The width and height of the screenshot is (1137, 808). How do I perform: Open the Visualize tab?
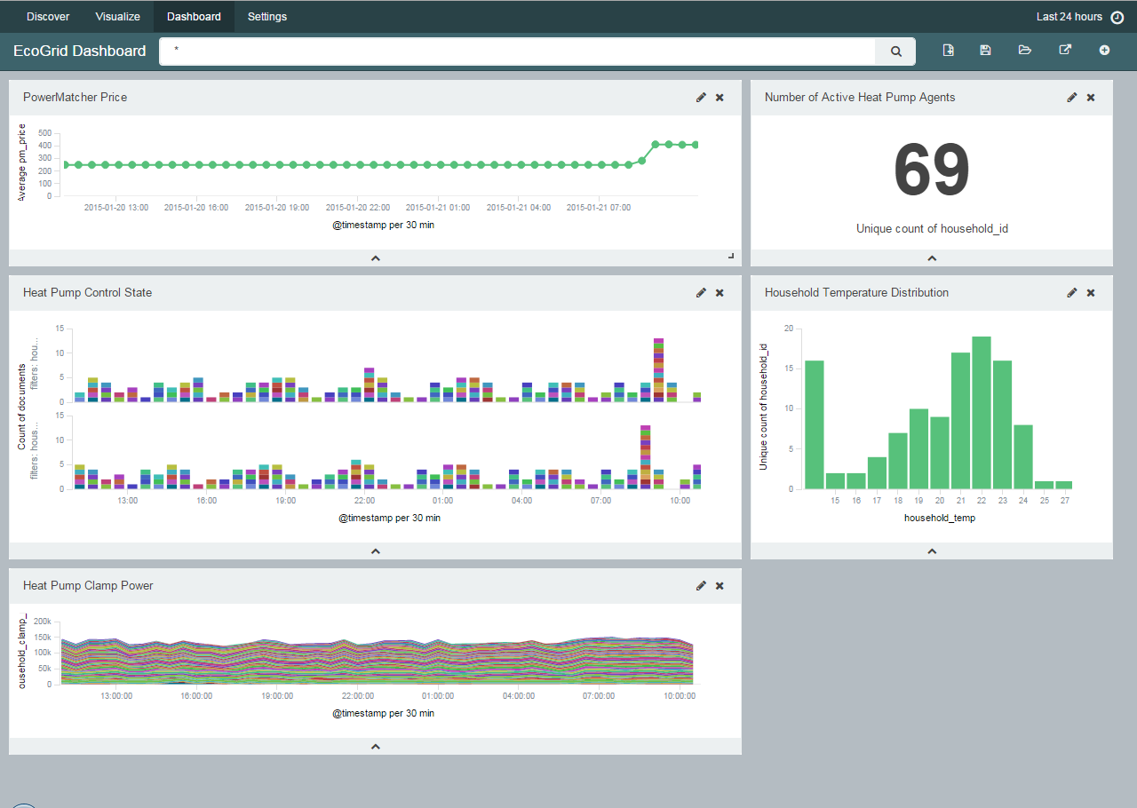117,17
